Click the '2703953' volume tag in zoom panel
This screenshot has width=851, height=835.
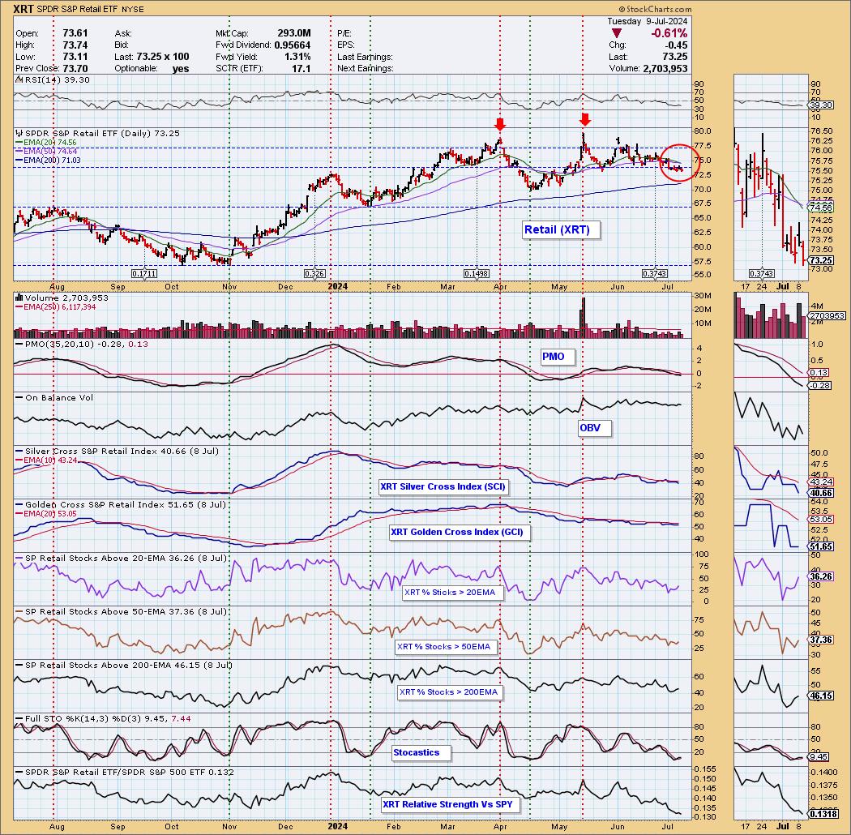[x=826, y=315]
